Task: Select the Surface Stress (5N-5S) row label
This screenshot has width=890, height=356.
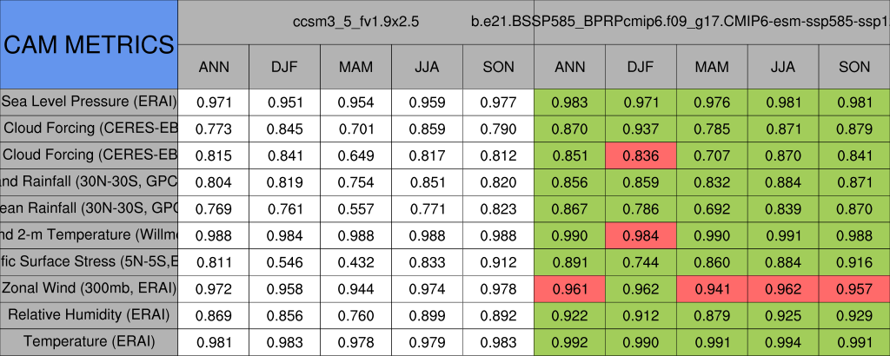Action: [x=89, y=261]
